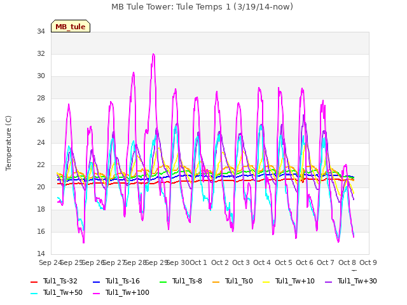
Task: Click the 18 y-axis tick label
Action: (41, 209)
